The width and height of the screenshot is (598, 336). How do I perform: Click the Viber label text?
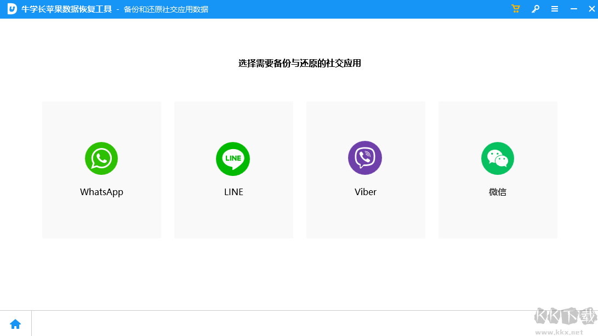click(366, 192)
